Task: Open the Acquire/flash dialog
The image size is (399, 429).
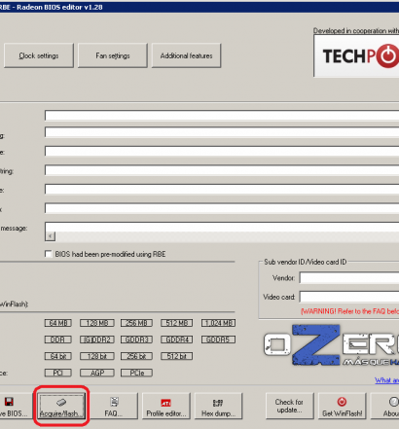Action: click(x=60, y=406)
